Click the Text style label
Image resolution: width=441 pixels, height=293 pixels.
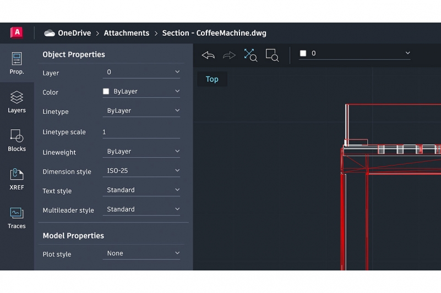click(57, 191)
